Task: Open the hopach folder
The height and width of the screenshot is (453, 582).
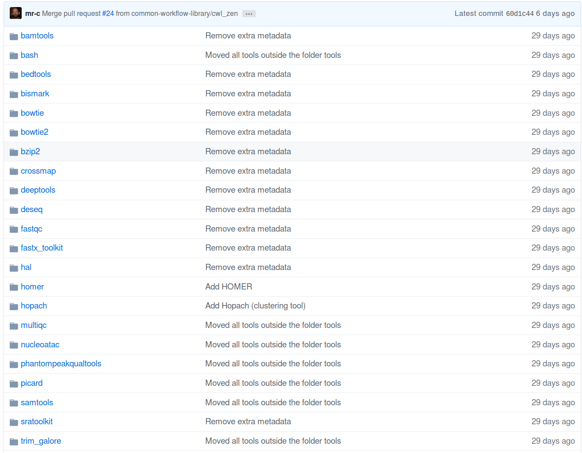Action: pos(34,306)
